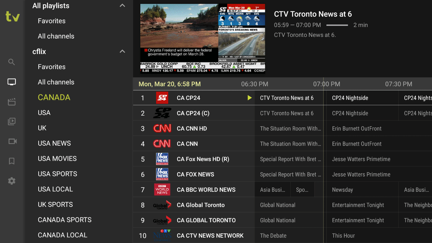Select the CP24 Nightside program on CA CP24
Screen dimensions: 432x243
(350, 98)
